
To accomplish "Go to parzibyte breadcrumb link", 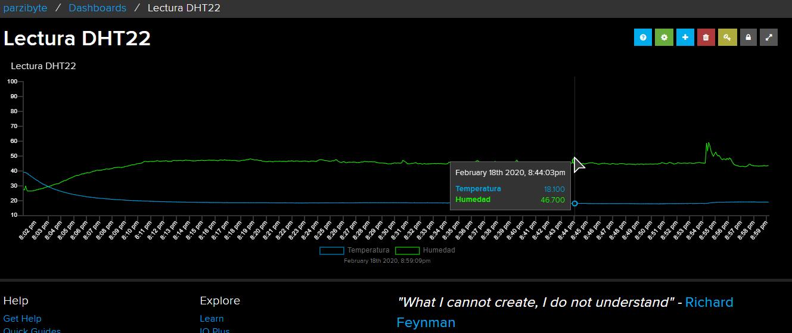I will [x=25, y=8].
